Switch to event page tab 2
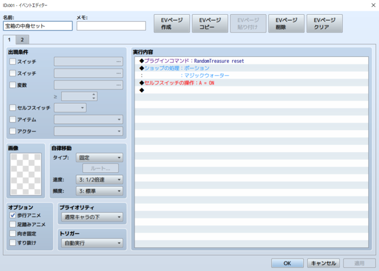Viewport: 379px width, 271px height. click(x=23, y=40)
